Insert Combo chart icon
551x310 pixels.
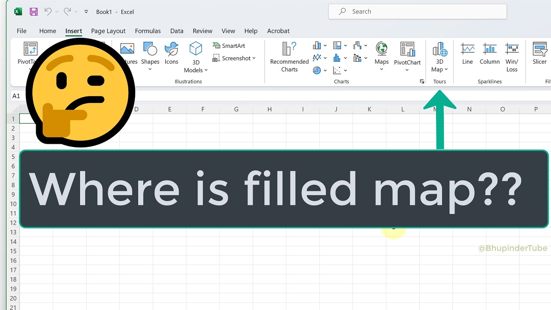pyautogui.click(x=357, y=58)
